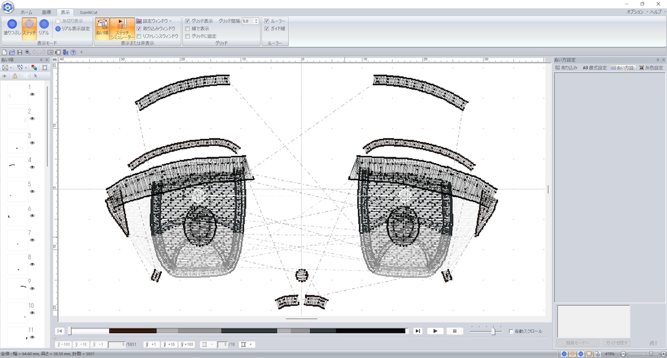667x358 pixels.
Task: Click the zoom slider in status bar
Action: click(644, 354)
